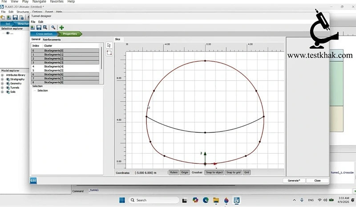This screenshot has height=207, width=356.
Task: Toggle visibility eye of Geometry
Action: 8,84
